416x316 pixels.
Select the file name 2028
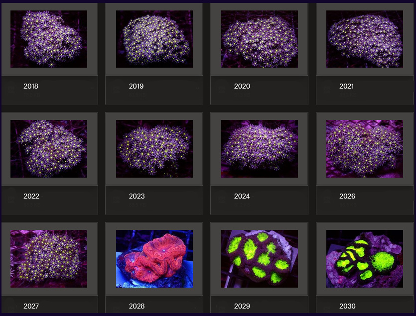137,306
